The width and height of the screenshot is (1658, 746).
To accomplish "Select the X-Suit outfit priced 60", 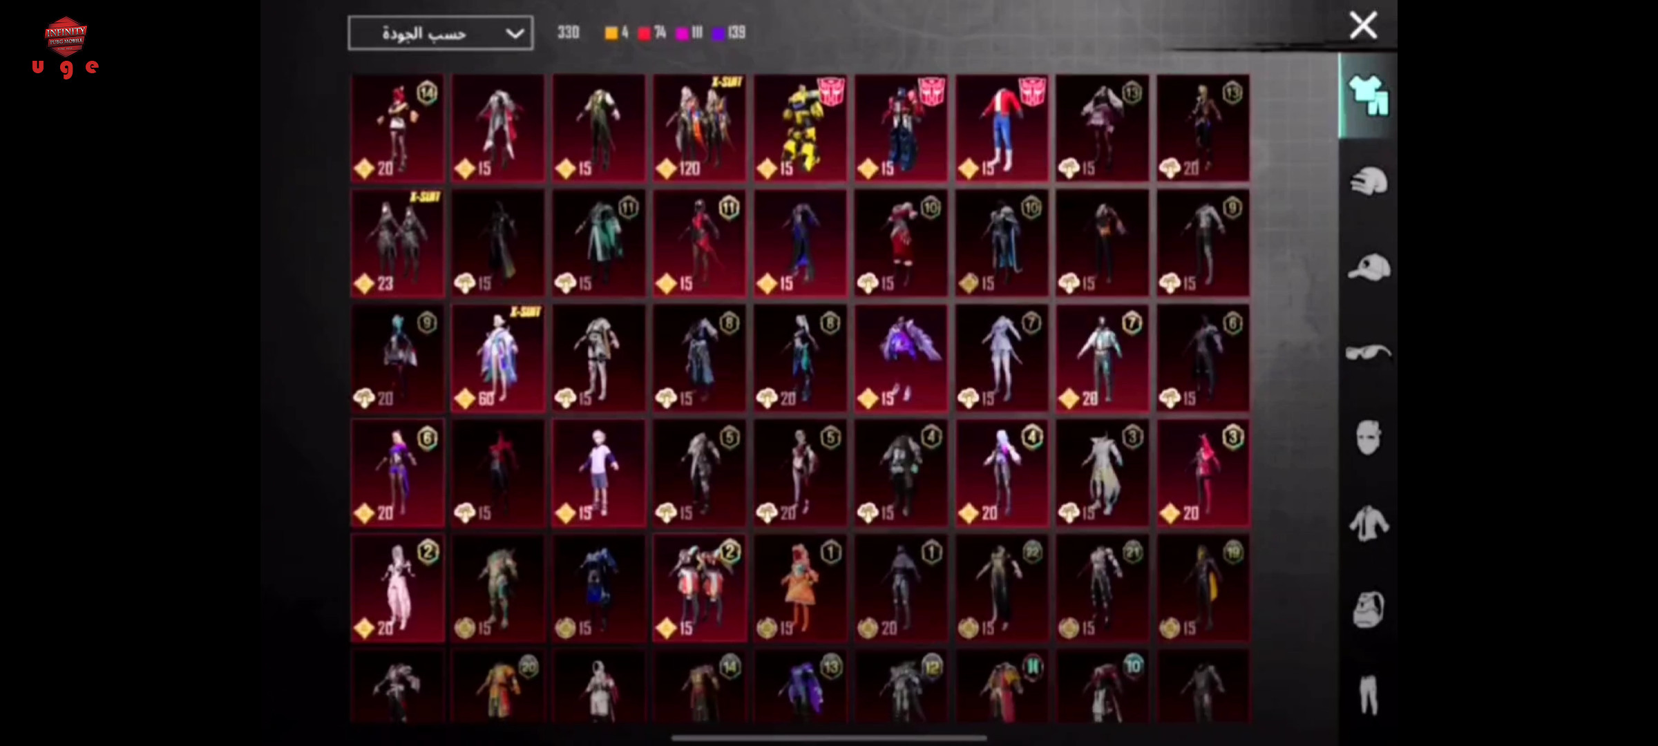I will coord(497,358).
